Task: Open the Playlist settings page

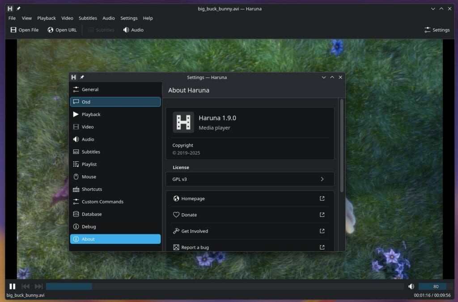Action: 115,164
